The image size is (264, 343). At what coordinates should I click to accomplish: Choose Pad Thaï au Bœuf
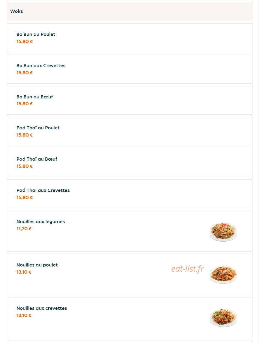pos(130,163)
